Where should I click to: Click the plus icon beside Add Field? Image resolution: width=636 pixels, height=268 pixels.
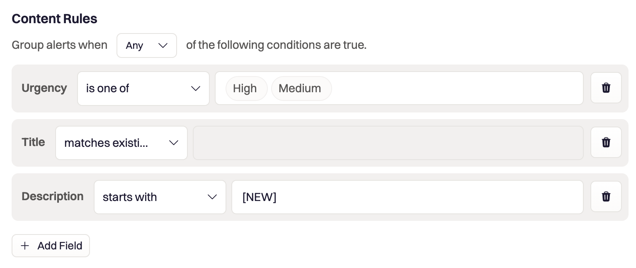pyautogui.click(x=25, y=246)
